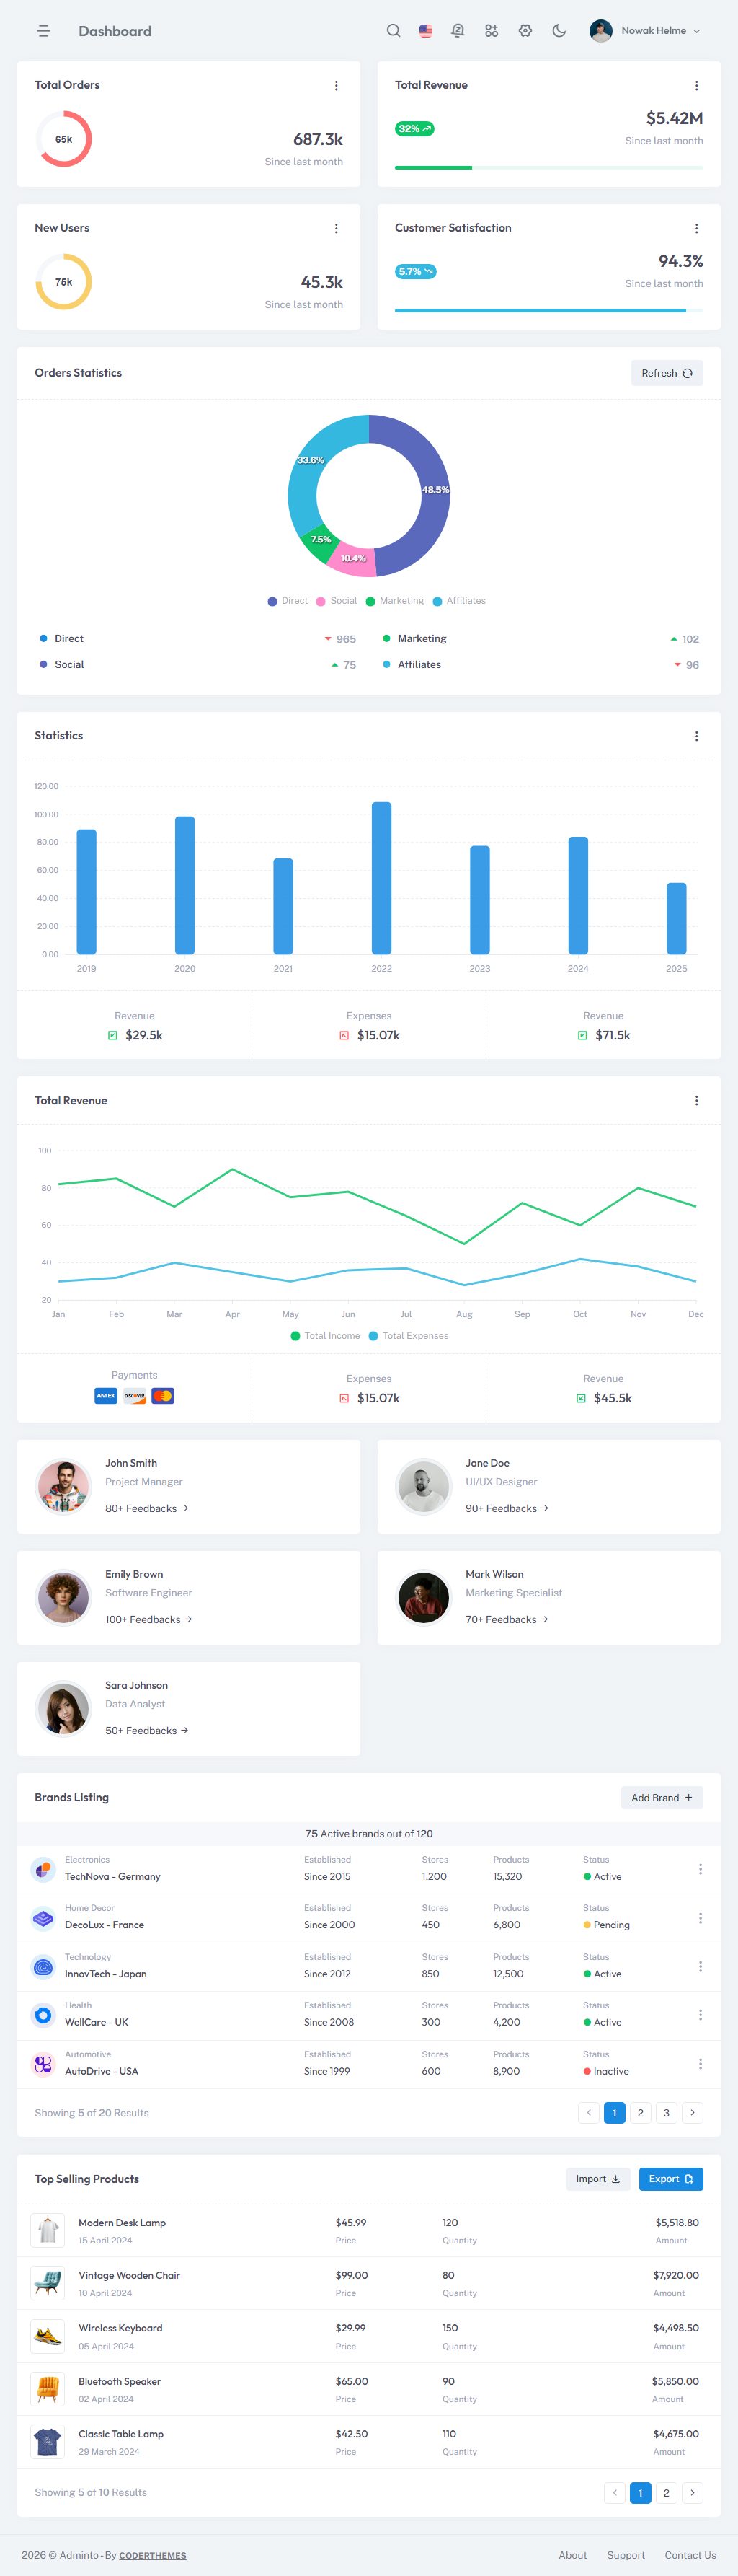Go to page 2 of Brands Listing
The width and height of the screenshot is (738, 2576).
[640, 2113]
